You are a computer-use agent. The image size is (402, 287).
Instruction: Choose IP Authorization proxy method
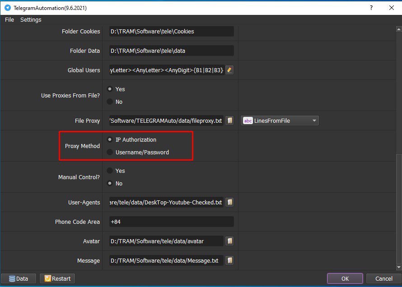[x=110, y=139]
